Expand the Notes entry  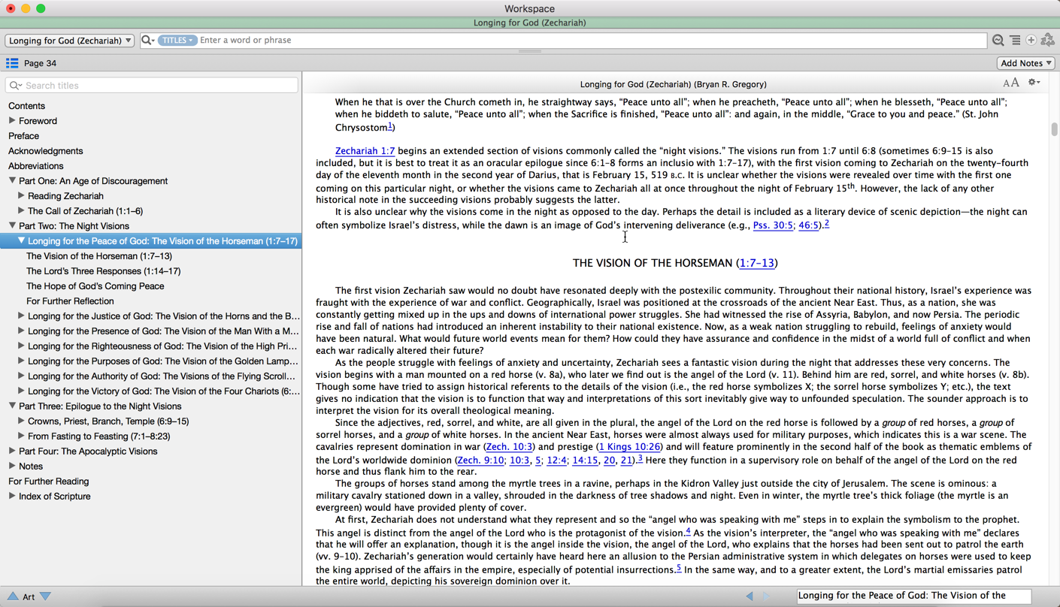point(12,466)
